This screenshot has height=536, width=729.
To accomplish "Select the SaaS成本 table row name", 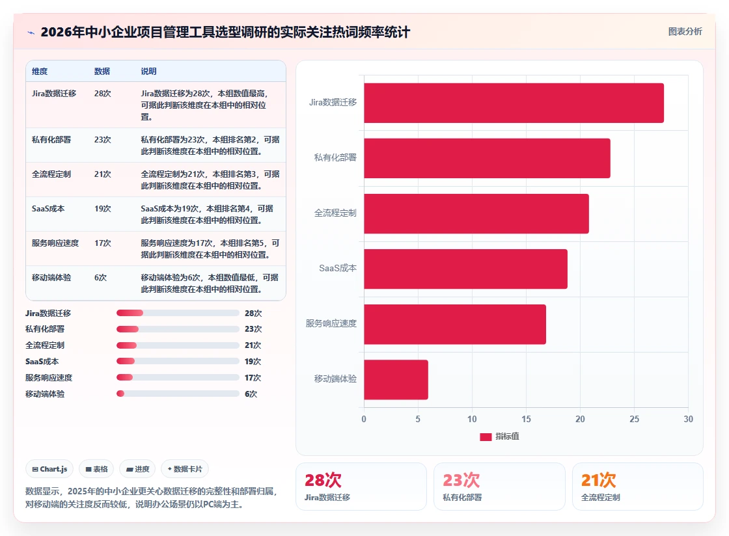I will 48,209.
